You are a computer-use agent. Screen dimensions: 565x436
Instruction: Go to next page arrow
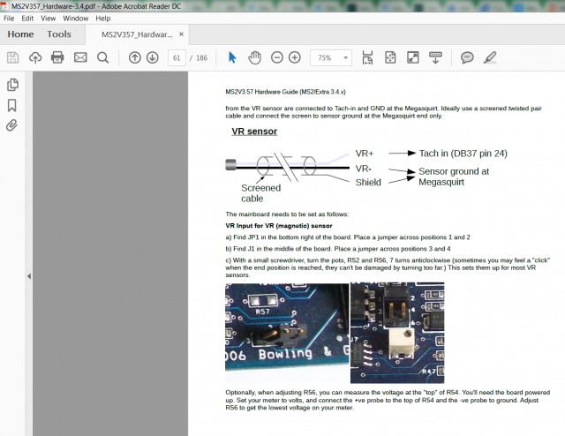pos(153,57)
